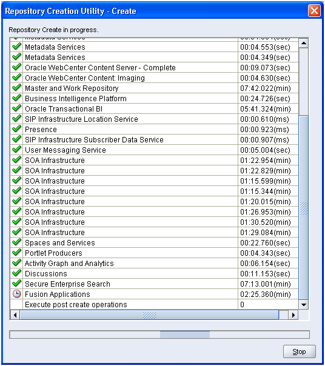Click checkmark in SOA Infrastructure 01:22.829 row

coord(16,170)
